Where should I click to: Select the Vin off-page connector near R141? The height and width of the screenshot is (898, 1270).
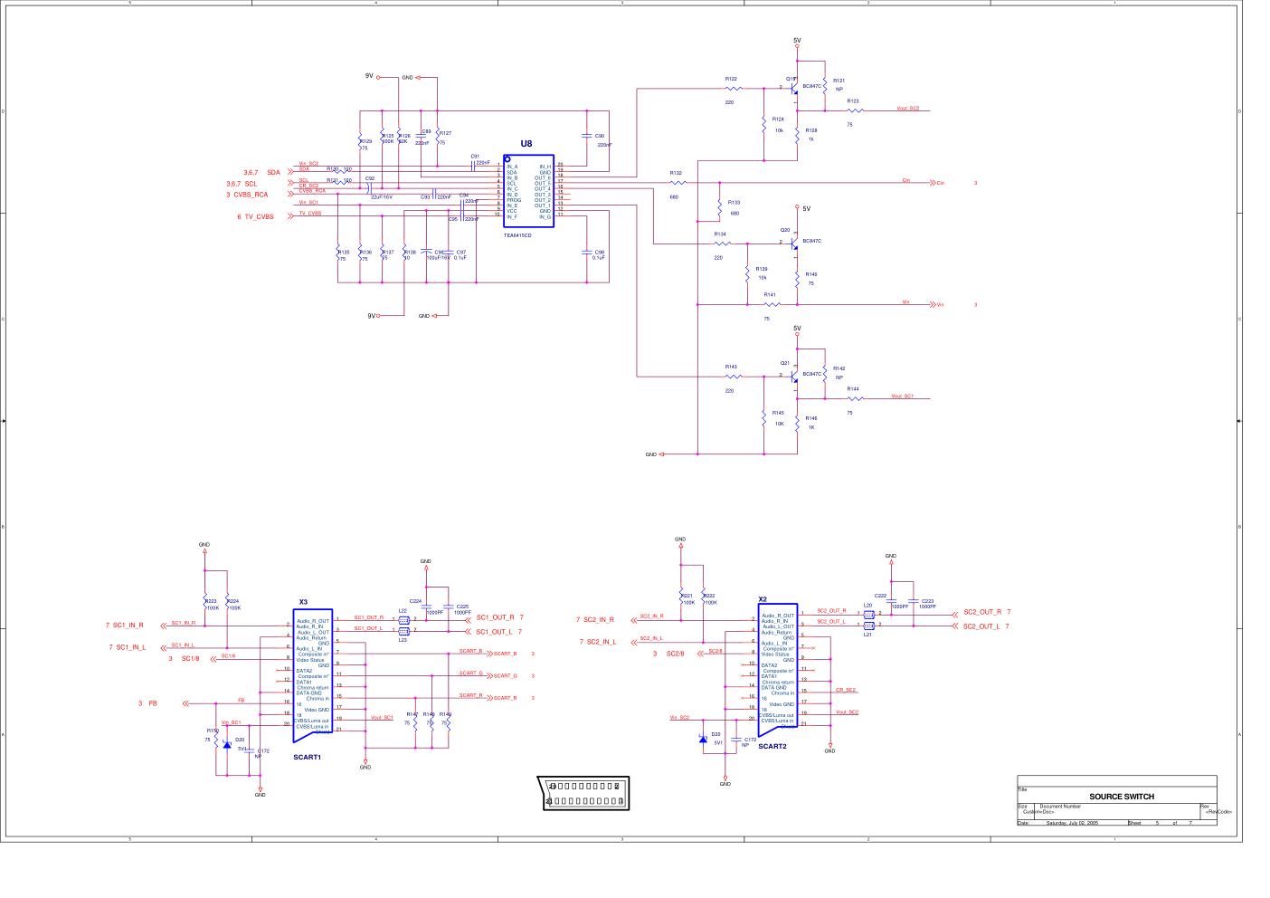(x=937, y=305)
